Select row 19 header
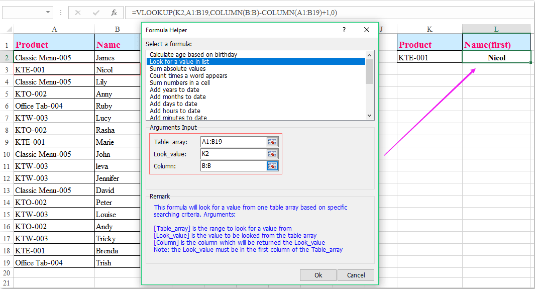The width and height of the screenshot is (535, 289). [x=7, y=263]
